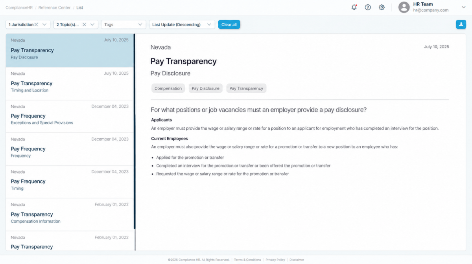Image resolution: width=472 pixels, height=264 pixels.
Task: Click the list panel scrollbar
Action: (x=135, y=131)
